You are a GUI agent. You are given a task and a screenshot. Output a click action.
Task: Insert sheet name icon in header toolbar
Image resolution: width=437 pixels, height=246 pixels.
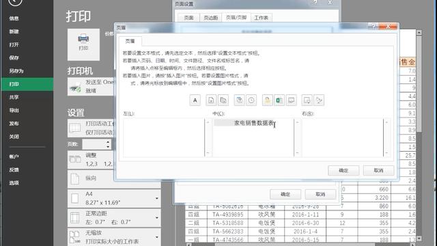[x=292, y=100]
